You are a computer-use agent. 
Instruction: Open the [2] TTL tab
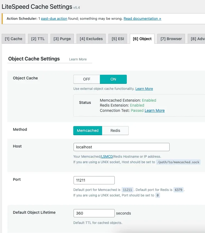(38, 39)
